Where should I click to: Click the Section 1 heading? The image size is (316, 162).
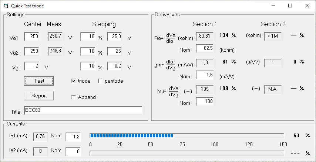(x=205, y=24)
